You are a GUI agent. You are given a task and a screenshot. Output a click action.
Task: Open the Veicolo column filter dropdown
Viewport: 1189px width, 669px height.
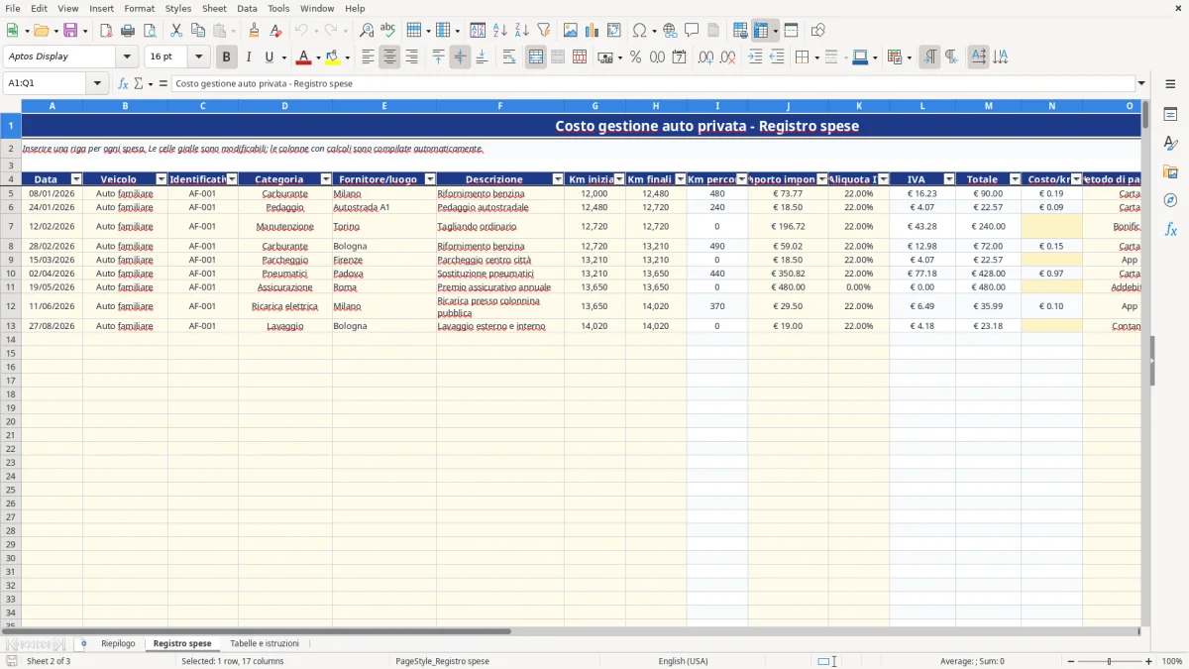(161, 179)
